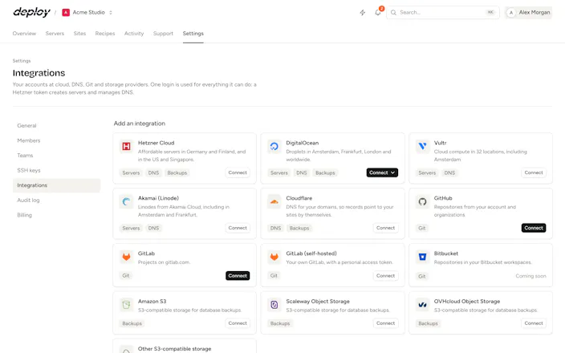
Task: Connect the GitHub integration
Action: [533, 228]
